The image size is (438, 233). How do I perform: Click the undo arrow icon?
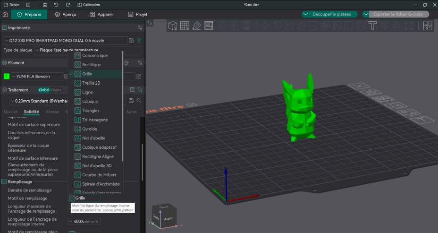click(x=56, y=5)
